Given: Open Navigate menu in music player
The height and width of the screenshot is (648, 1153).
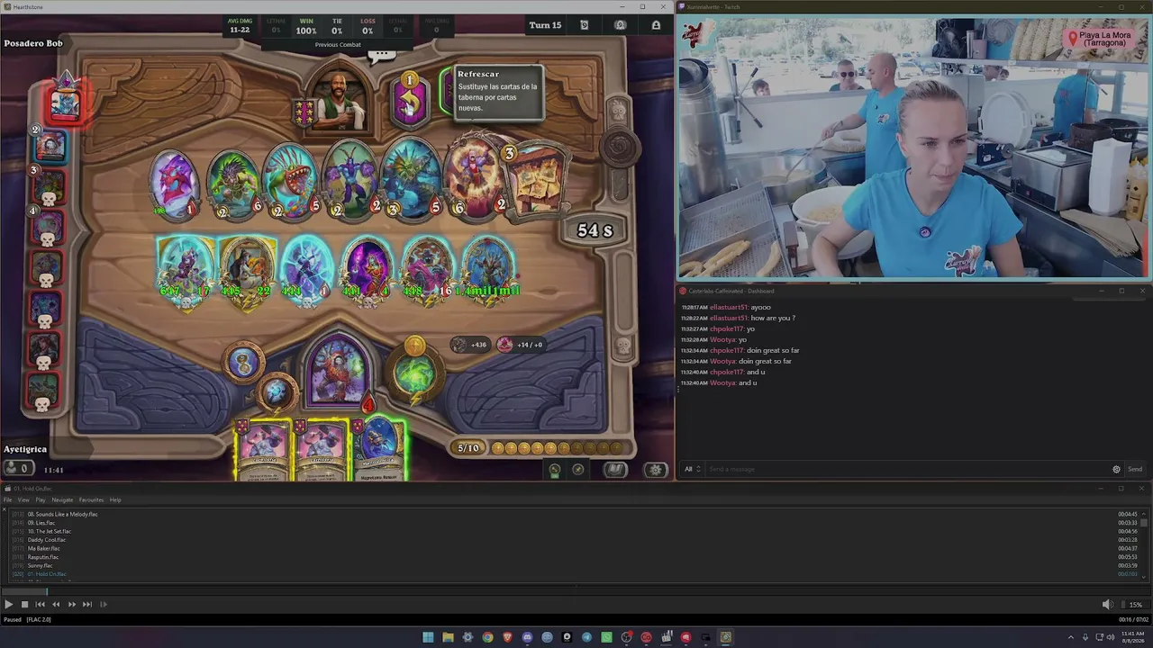Looking at the screenshot, I should [62, 499].
